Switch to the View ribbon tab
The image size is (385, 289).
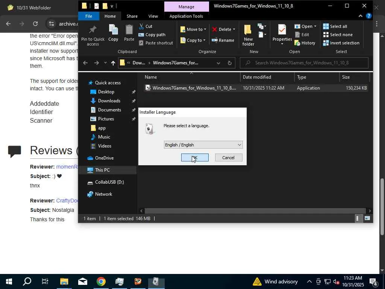(153, 16)
